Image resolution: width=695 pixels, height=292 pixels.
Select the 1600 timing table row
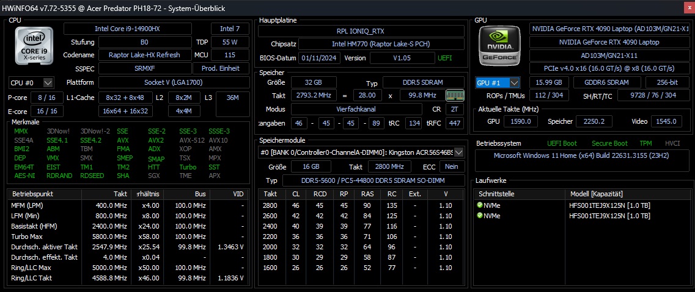361,268
